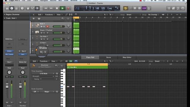The height and width of the screenshot is (107, 190).
Task: Open the Drag No Overlap dropdown
Action: pos(154,15)
